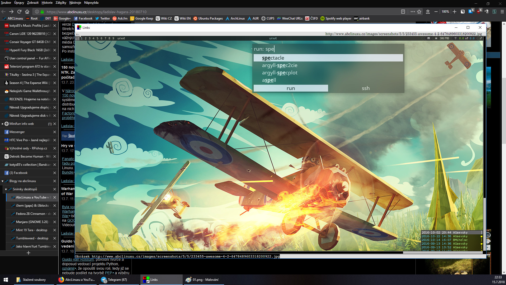Go back with the Firefox back arrow

3,12
